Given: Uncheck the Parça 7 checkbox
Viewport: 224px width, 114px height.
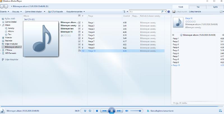Looking at the screenshot, I should coord(79,41).
